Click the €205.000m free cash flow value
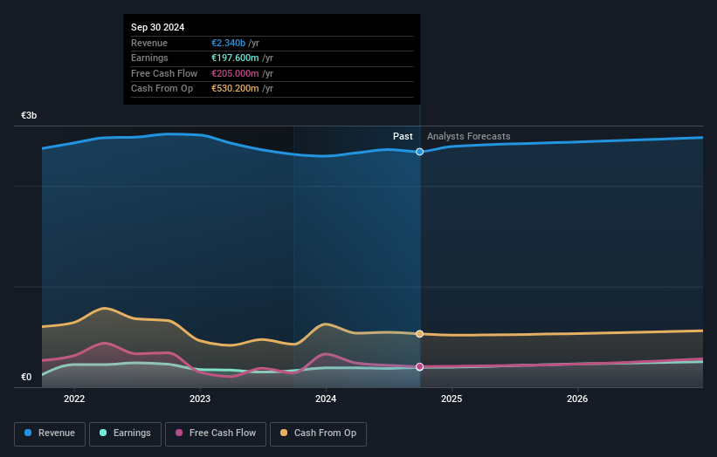Screen dimensions: 717x457 pos(235,73)
